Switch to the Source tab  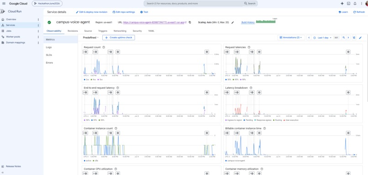88,31
